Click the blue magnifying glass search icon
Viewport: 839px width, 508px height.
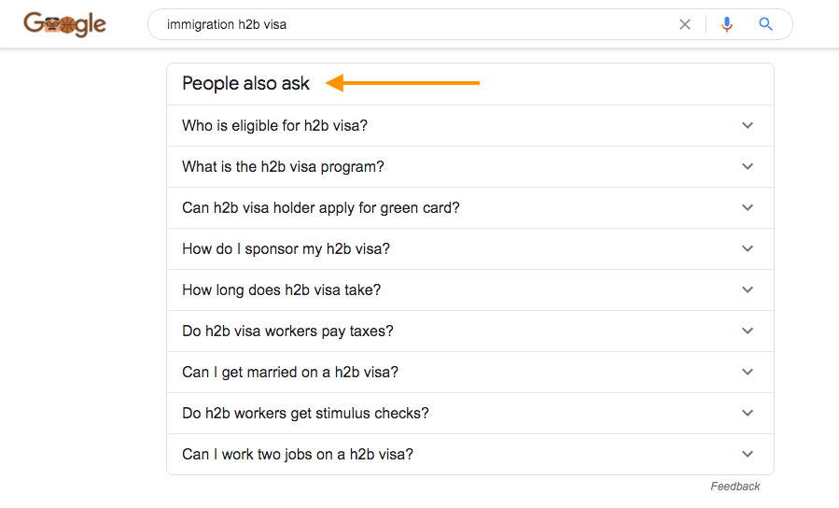point(765,24)
